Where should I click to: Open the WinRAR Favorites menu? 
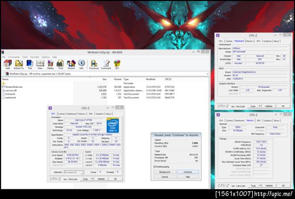point(34,57)
